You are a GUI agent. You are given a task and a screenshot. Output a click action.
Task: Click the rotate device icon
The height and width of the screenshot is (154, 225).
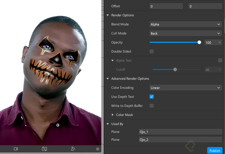(x=73, y=149)
